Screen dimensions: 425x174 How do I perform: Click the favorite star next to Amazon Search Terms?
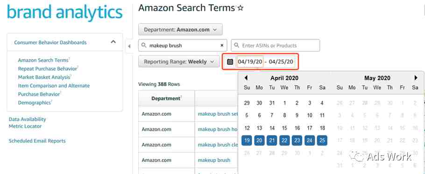[x=240, y=8]
